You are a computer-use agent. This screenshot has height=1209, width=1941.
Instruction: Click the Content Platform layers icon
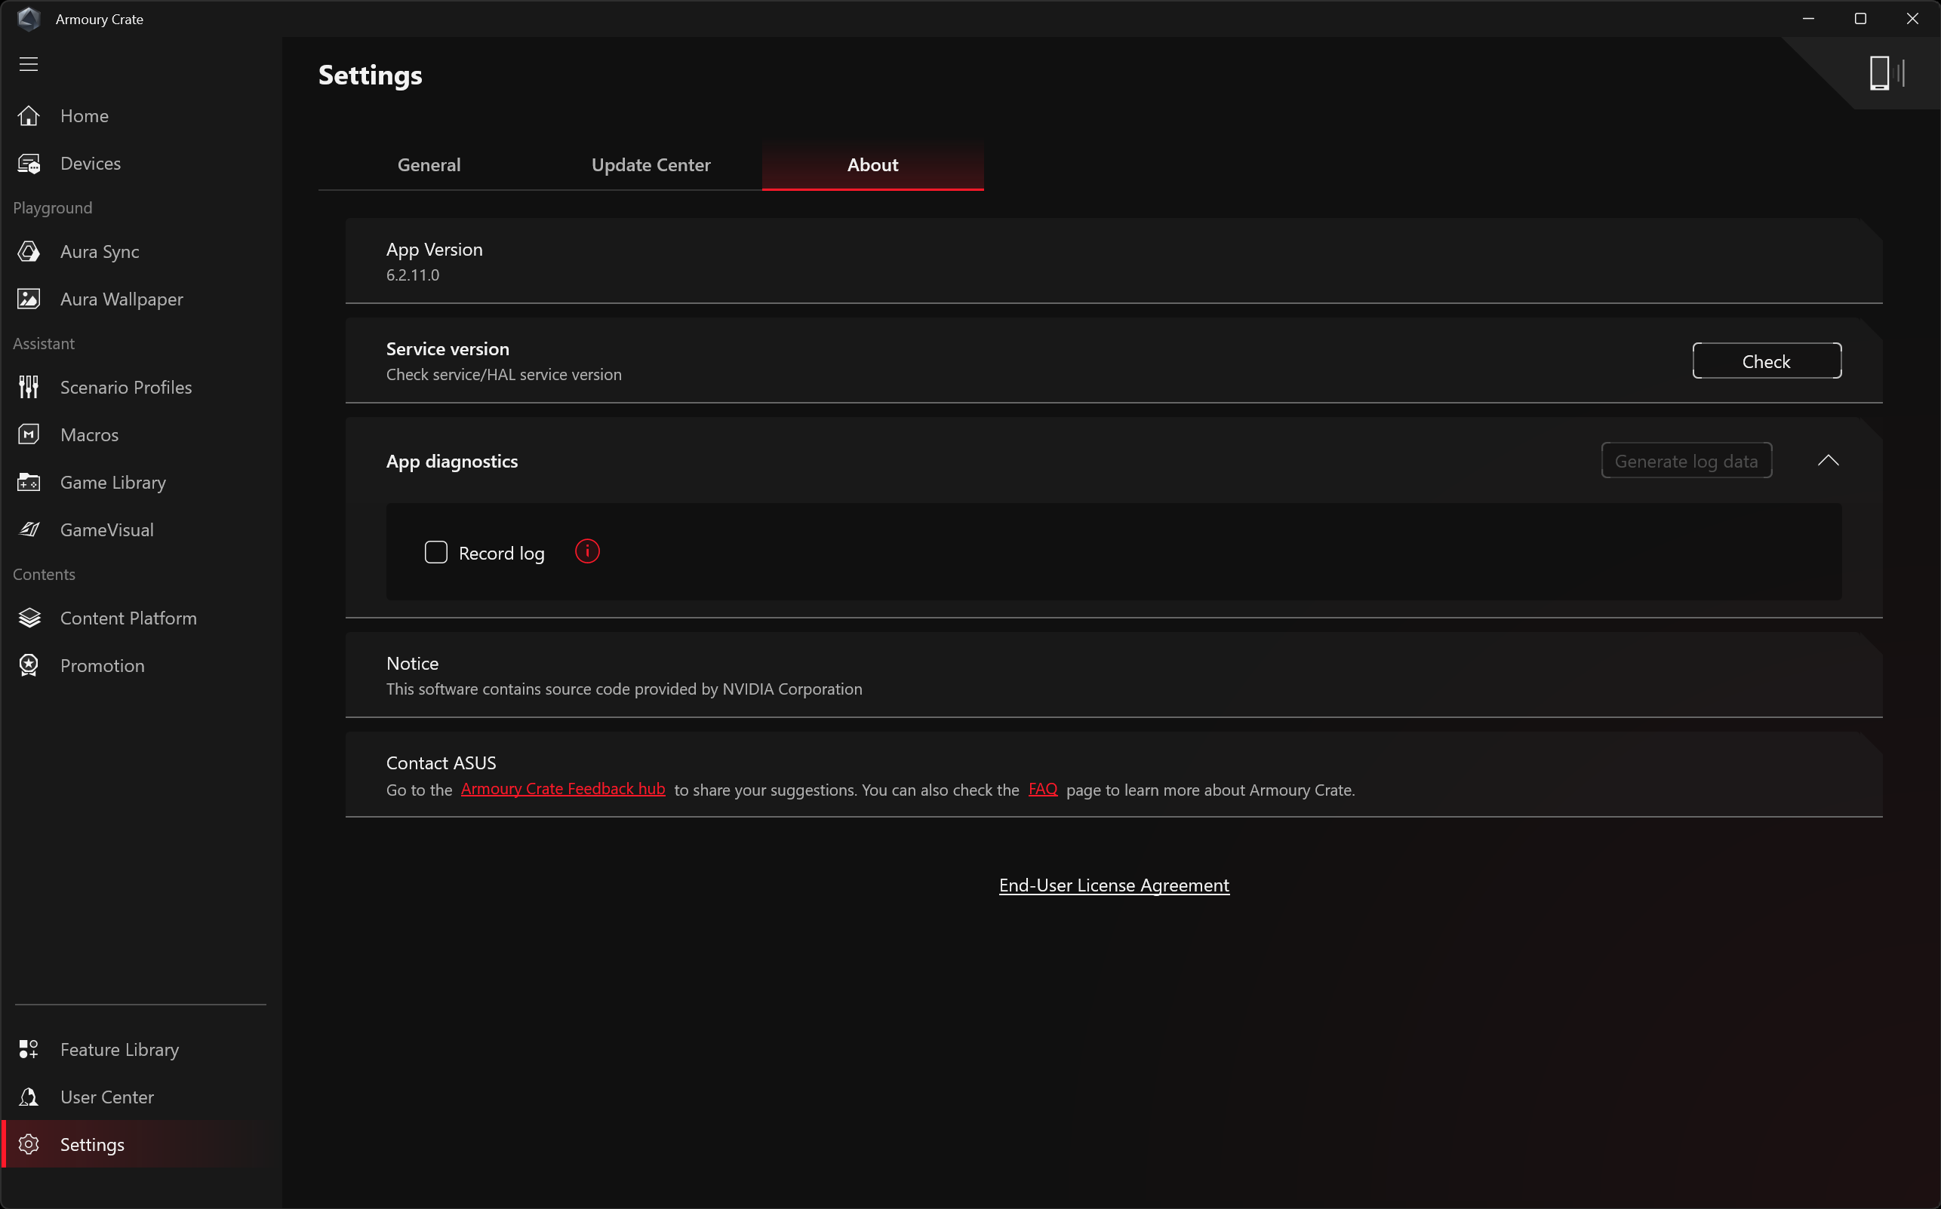tap(29, 618)
